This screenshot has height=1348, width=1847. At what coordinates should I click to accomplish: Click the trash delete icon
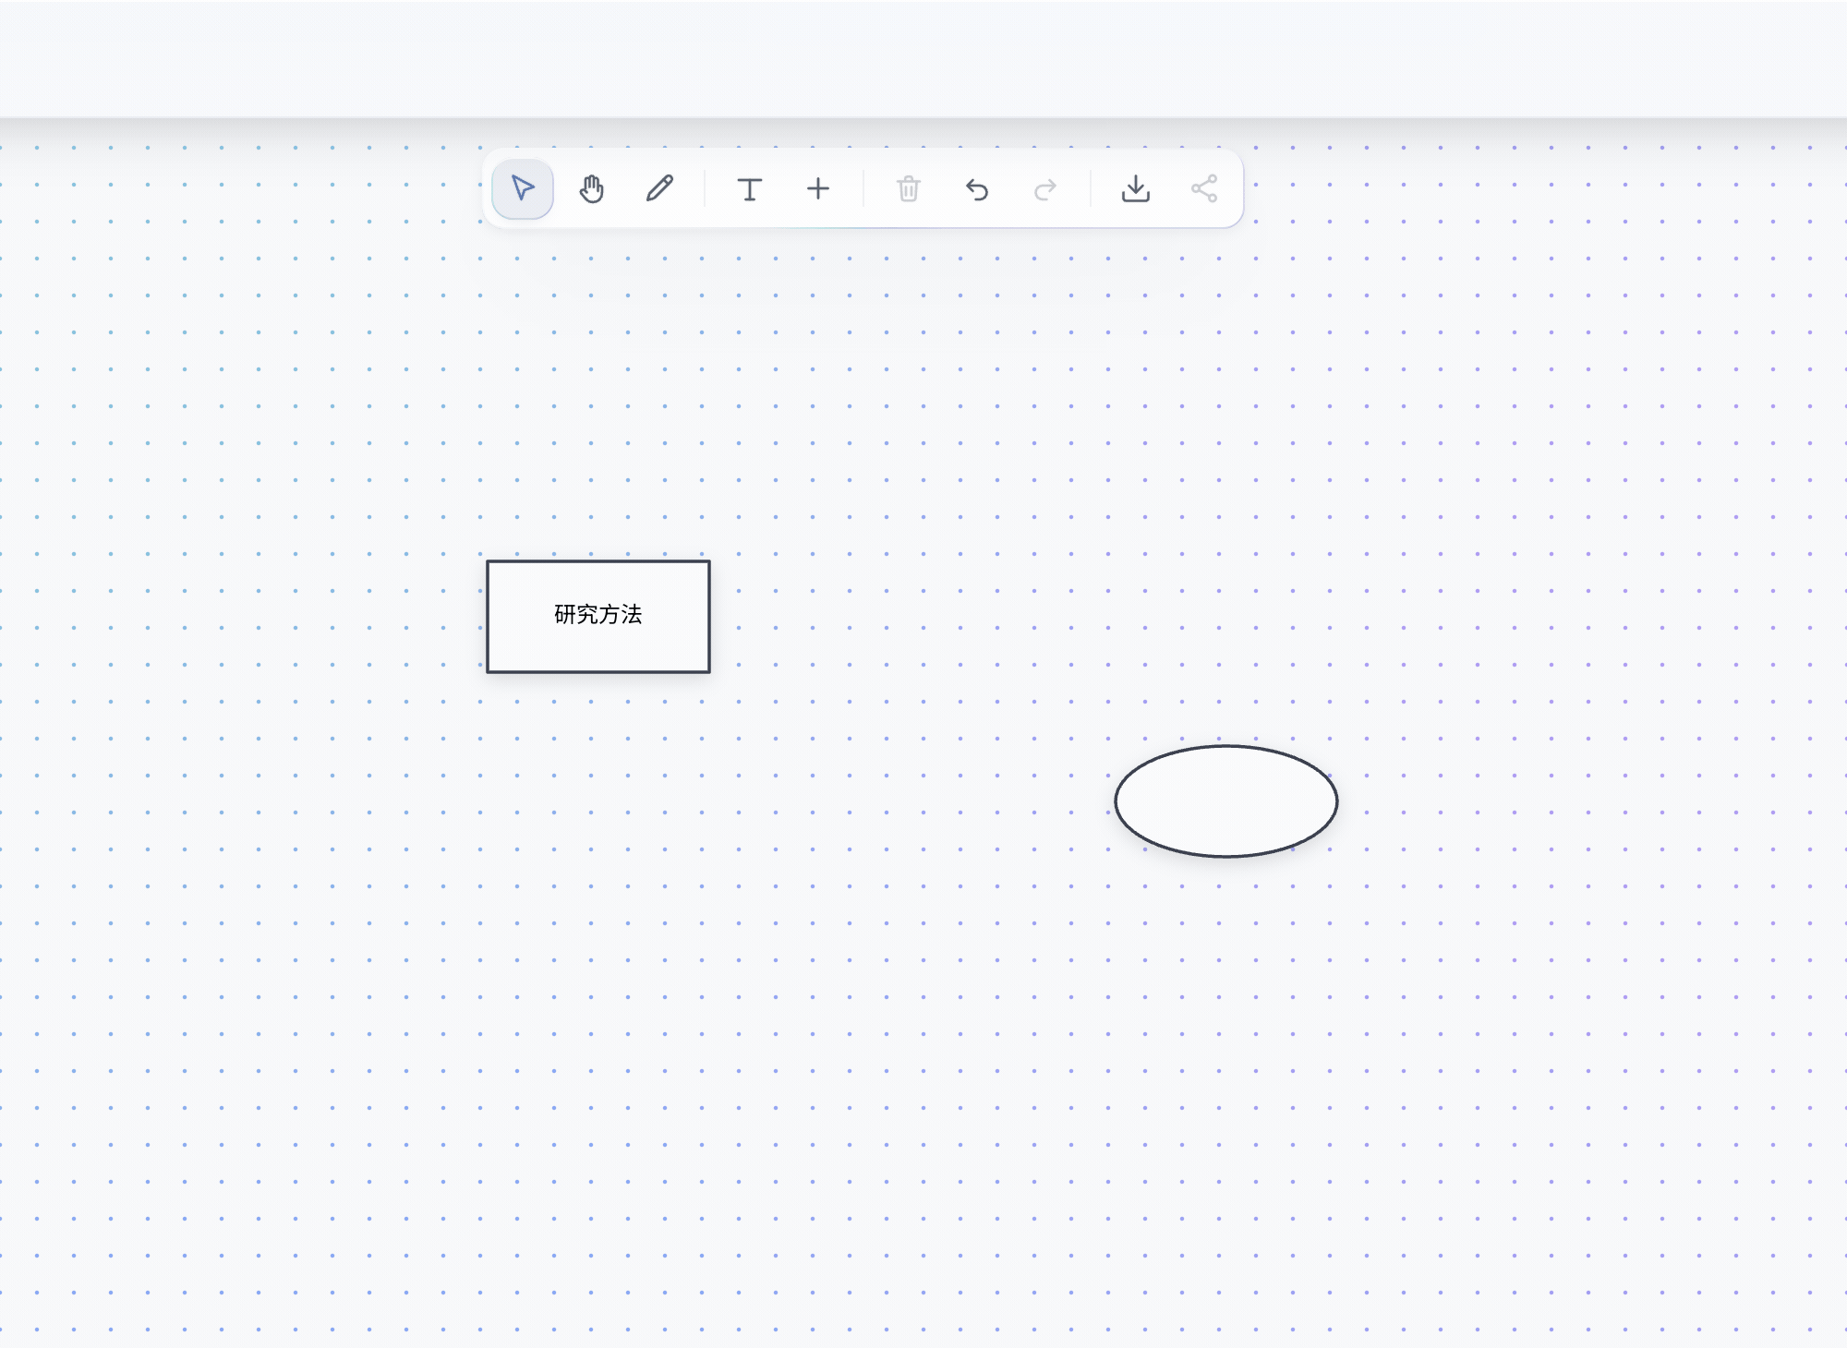tap(909, 189)
